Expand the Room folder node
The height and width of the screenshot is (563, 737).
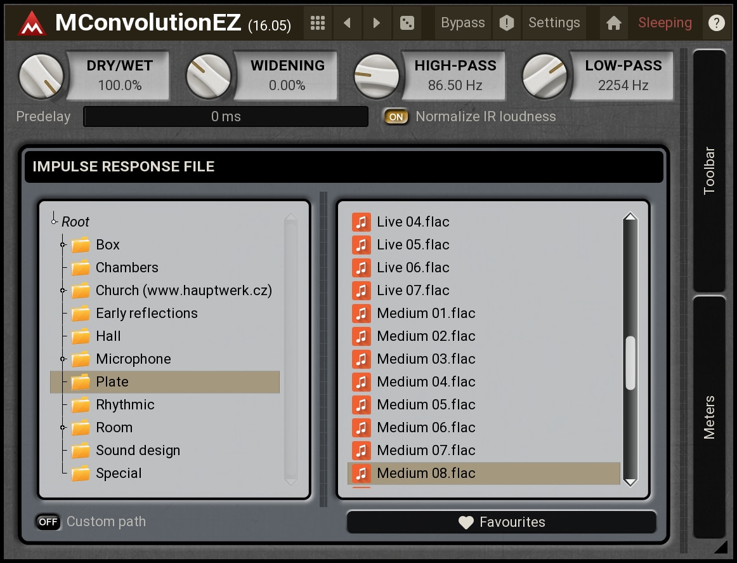(63, 428)
